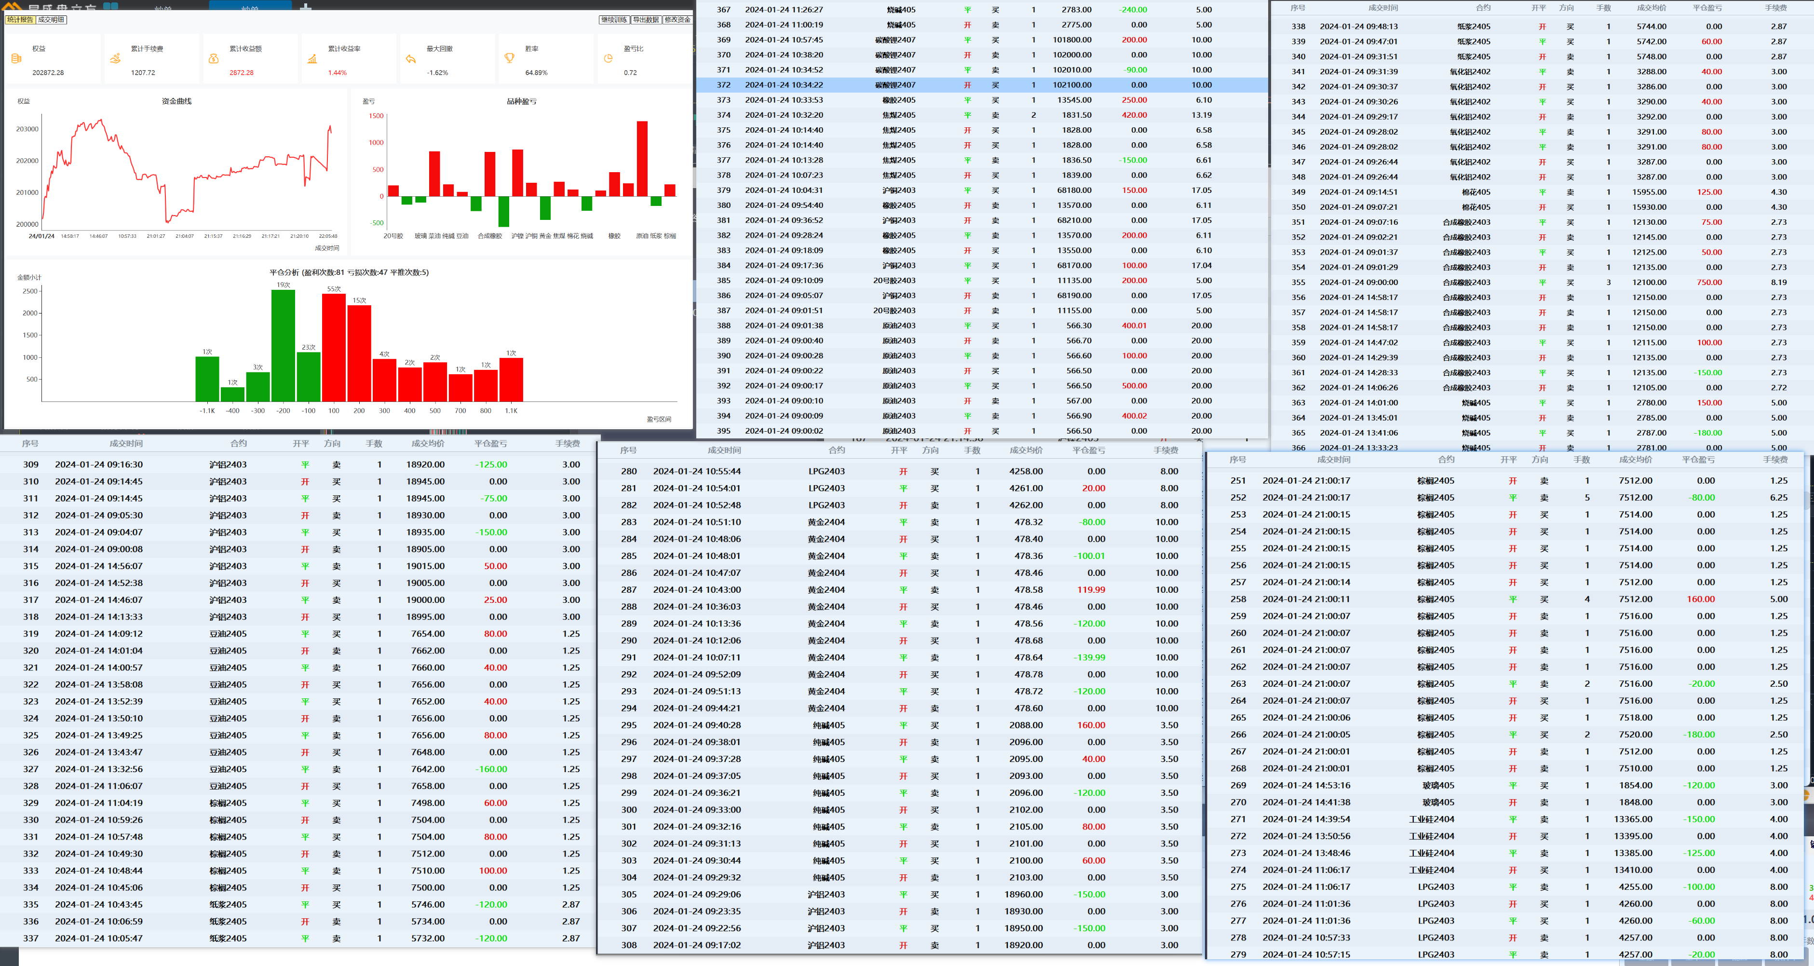Image resolution: width=1814 pixels, height=966 pixels.
Task: Click the 盈亏比 pie chart icon
Action: (608, 58)
